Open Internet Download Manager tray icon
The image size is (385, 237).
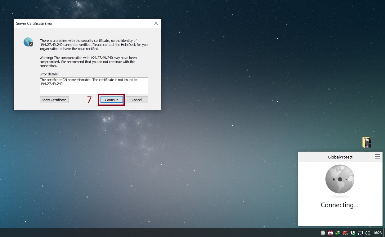(338, 233)
